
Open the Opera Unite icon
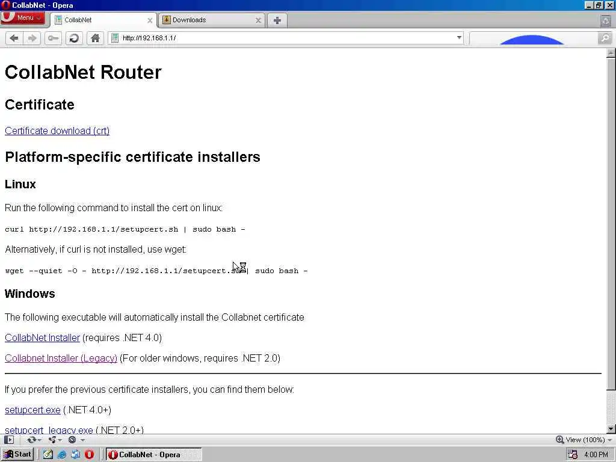(x=52, y=440)
